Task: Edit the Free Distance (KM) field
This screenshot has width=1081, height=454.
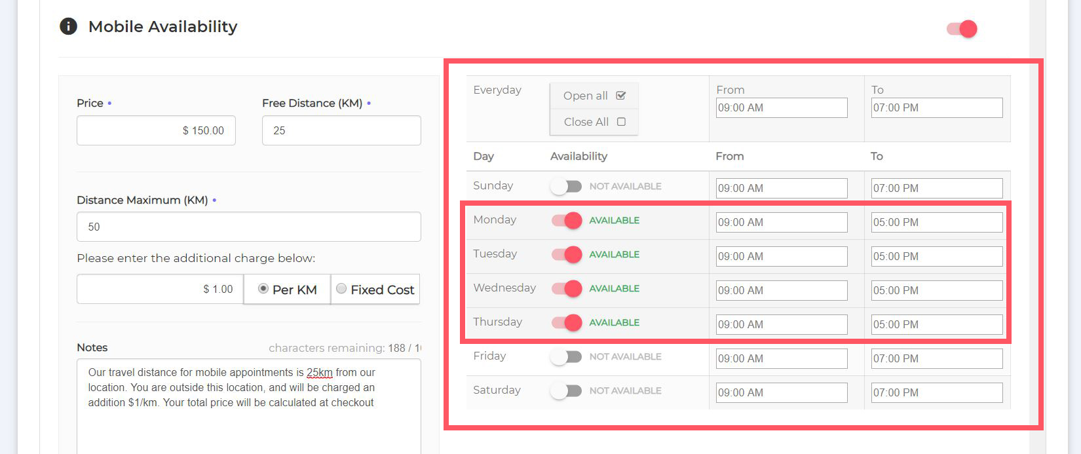Action: (341, 130)
